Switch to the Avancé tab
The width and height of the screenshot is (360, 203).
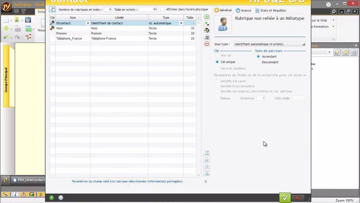[x=243, y=10]
